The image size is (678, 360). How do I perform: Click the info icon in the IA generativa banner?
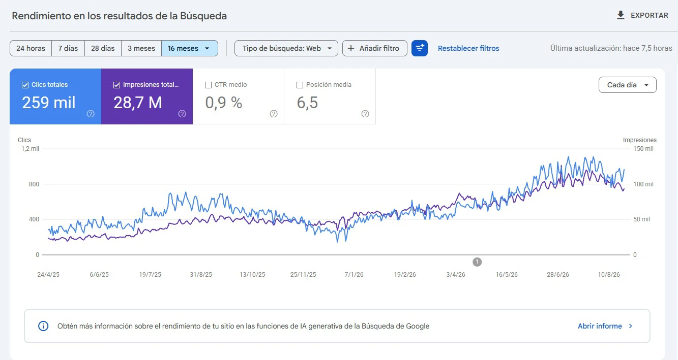pos(44,326)
